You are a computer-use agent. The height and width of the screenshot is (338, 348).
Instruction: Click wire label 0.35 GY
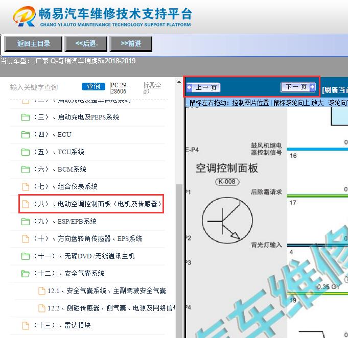pos(329,287)
